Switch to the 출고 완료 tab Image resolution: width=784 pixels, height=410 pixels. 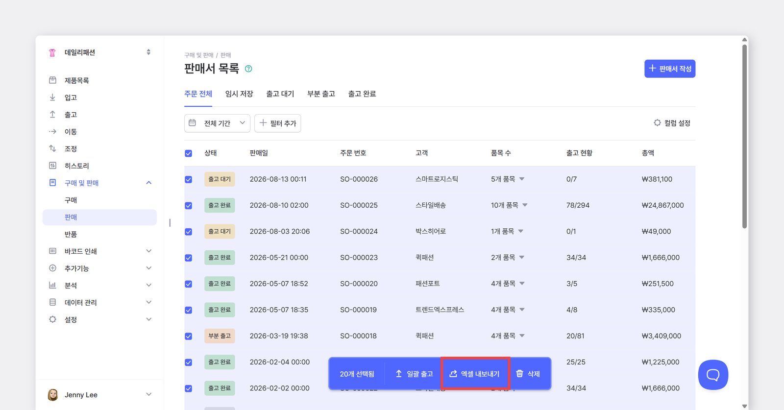pos(362,94)
